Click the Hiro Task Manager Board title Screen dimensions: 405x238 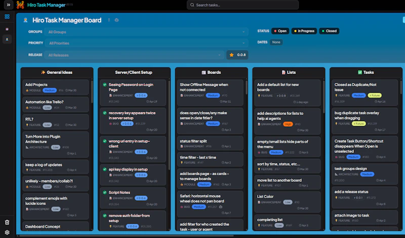pyautogui.click(x=67, y=20)
